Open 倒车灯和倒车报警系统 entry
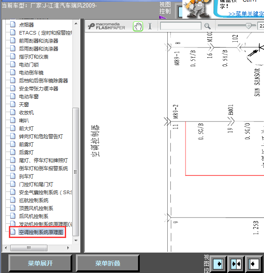The image size is (264, 273). coord(43,168)
